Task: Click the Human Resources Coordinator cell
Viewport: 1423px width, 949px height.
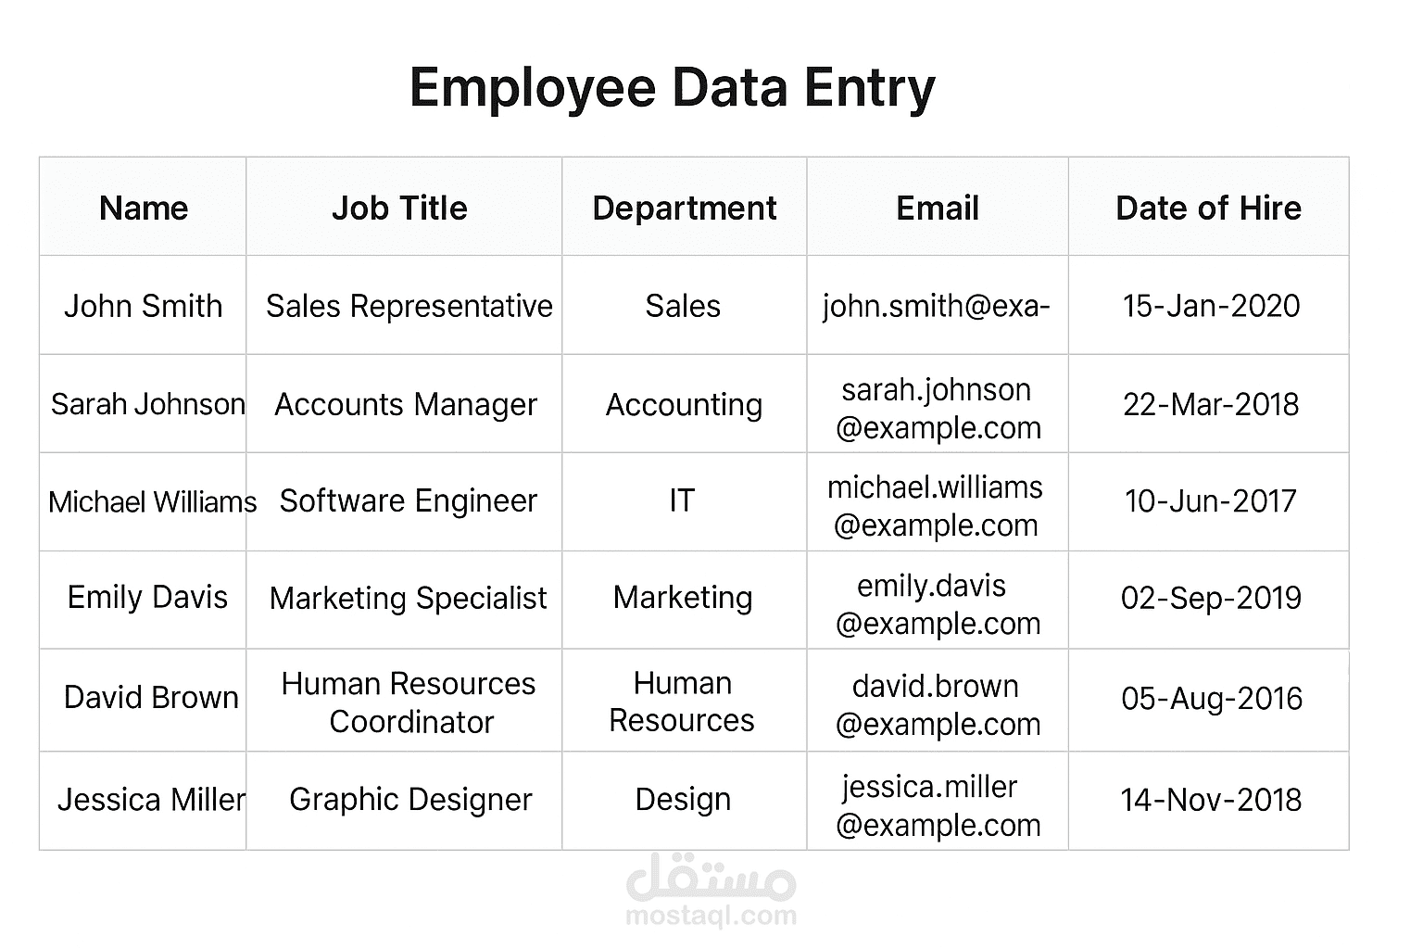Action: 404,702
